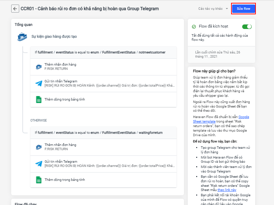Click first 'Gửi tin nhắn Telegram' action text
274x205 pixels.
(x=61, y=81)
